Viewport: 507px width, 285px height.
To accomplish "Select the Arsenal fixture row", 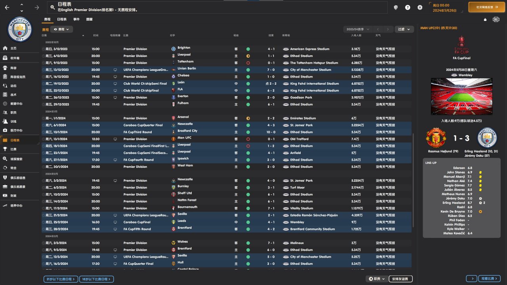I will point(227,118).
